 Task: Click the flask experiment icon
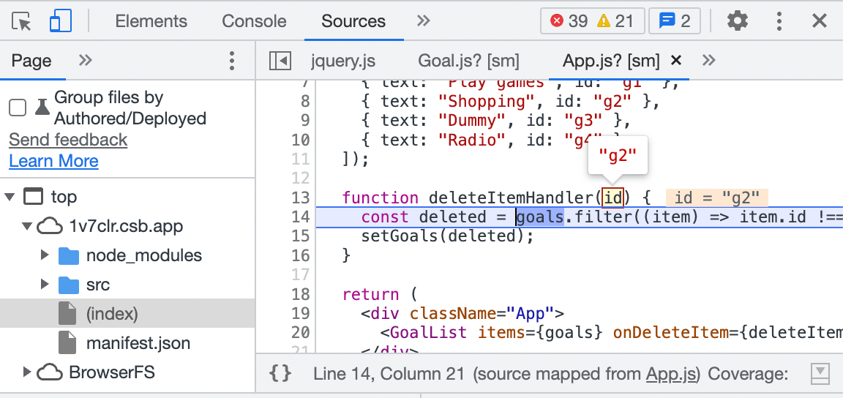pos(42,108)
